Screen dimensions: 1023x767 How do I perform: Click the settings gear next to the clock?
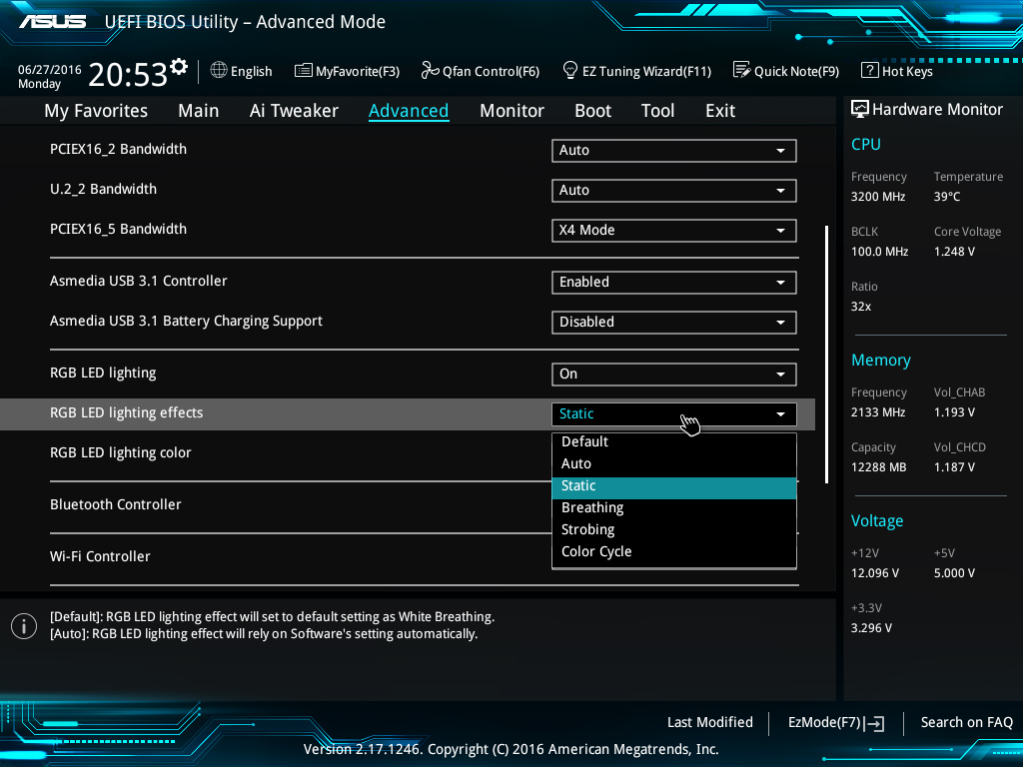tap(179, 67)
